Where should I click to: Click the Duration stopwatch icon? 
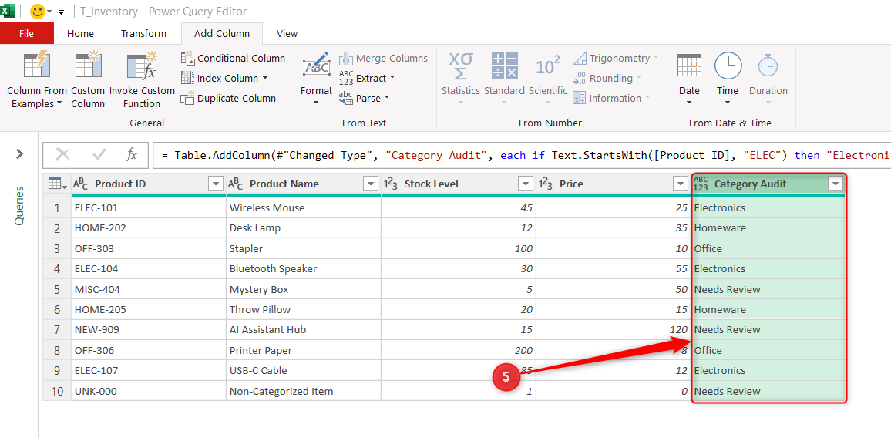coord(768,66)
